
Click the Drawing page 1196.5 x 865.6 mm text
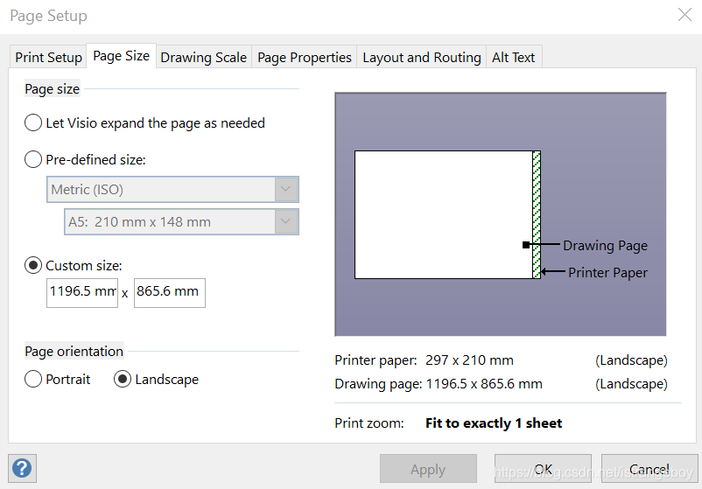(x=439, y=383)
